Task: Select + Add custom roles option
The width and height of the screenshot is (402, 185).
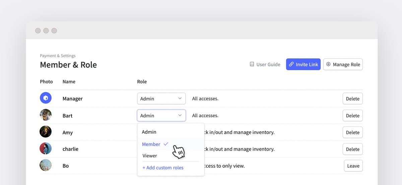Action: click(x=163, y=168)
